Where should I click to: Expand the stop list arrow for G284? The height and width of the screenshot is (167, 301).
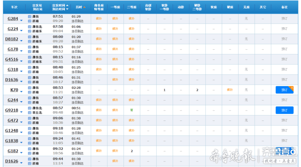(x=21, y=21)
